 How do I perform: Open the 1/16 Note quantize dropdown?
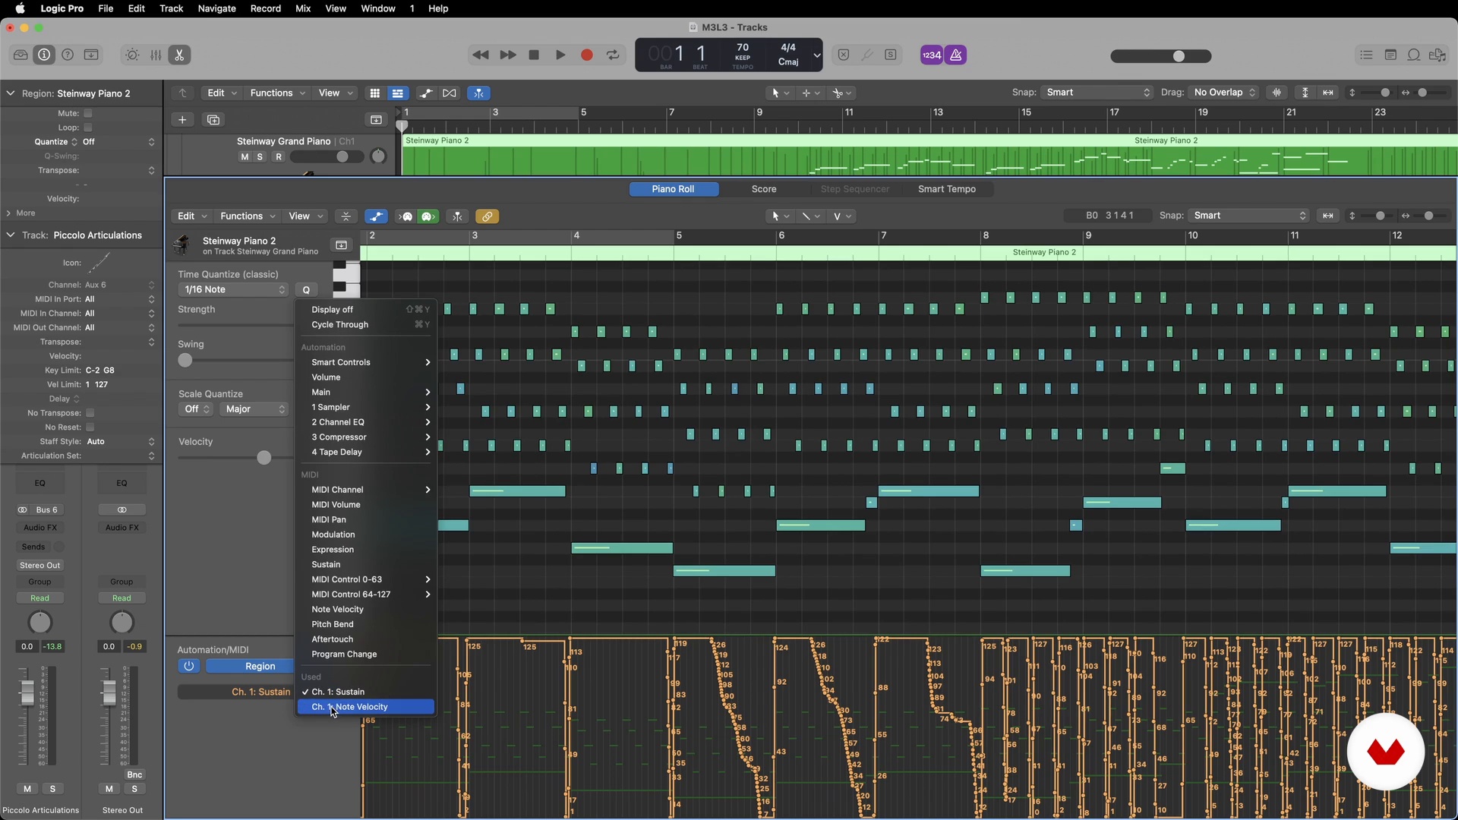(x=233, y=289)
